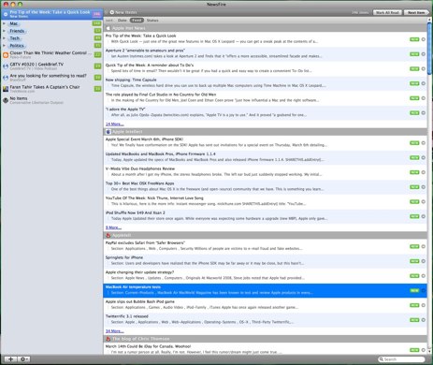433x365 pixels.
Task: Click NEW badge on Updated MacBooks article
Action: pos(414,157)
